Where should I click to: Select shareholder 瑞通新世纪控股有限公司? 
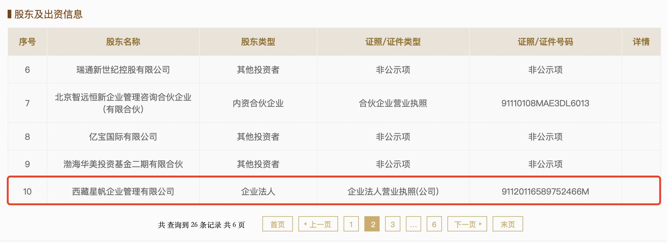pyautogui.click(x=123, y=70)
